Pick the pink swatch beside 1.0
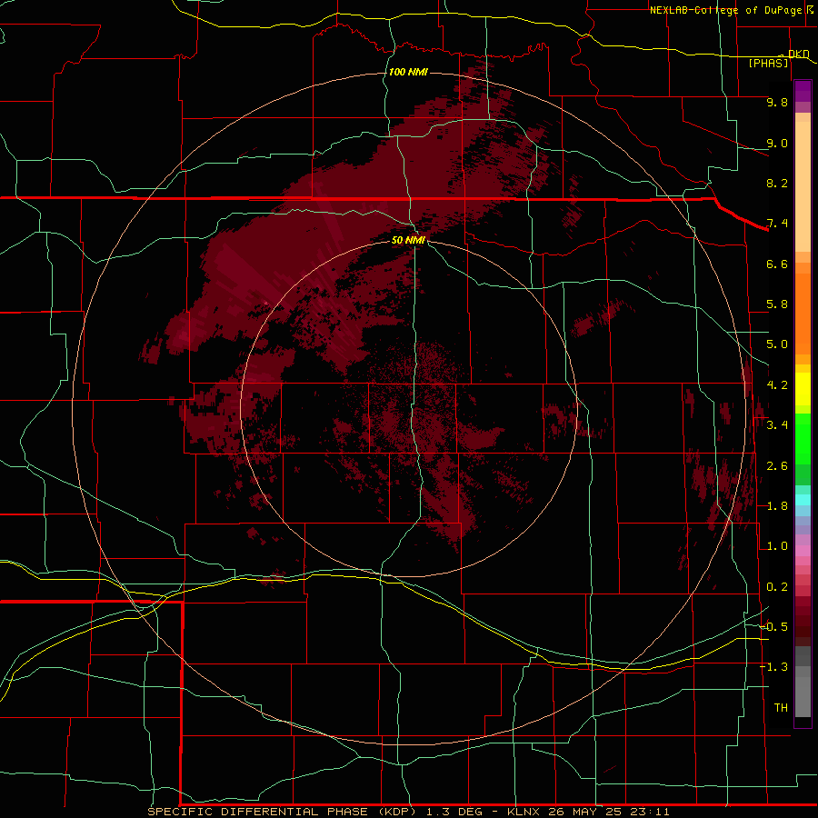Image resolution: width=818 pixels, height=818 pixels. click(803, 550)
